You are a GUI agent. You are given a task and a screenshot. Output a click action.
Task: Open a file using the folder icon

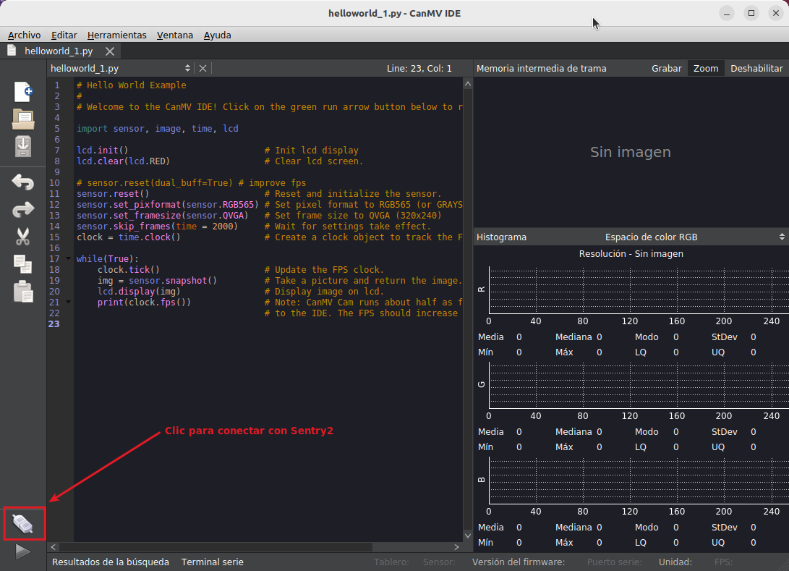tap(23, 119)
